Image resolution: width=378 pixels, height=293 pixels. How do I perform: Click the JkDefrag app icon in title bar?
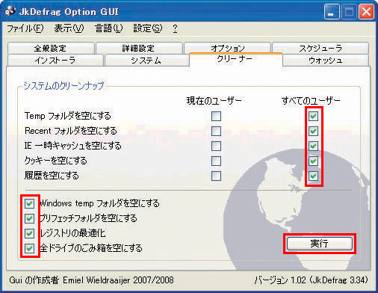[10, 11]
